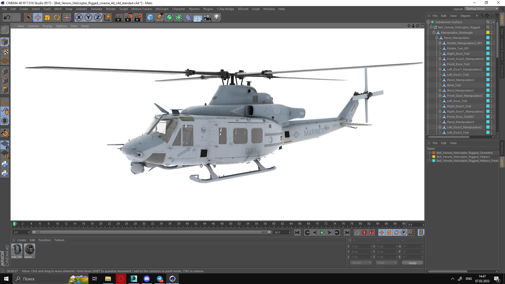Click Record Active Objects button
This screenshot has height=284, width=505.
(x=357, y=232)
